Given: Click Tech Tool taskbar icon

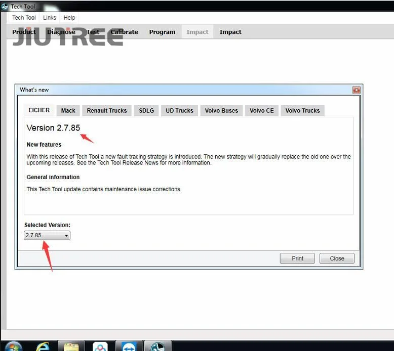Looking at the screenshot, I should (158, 346).
